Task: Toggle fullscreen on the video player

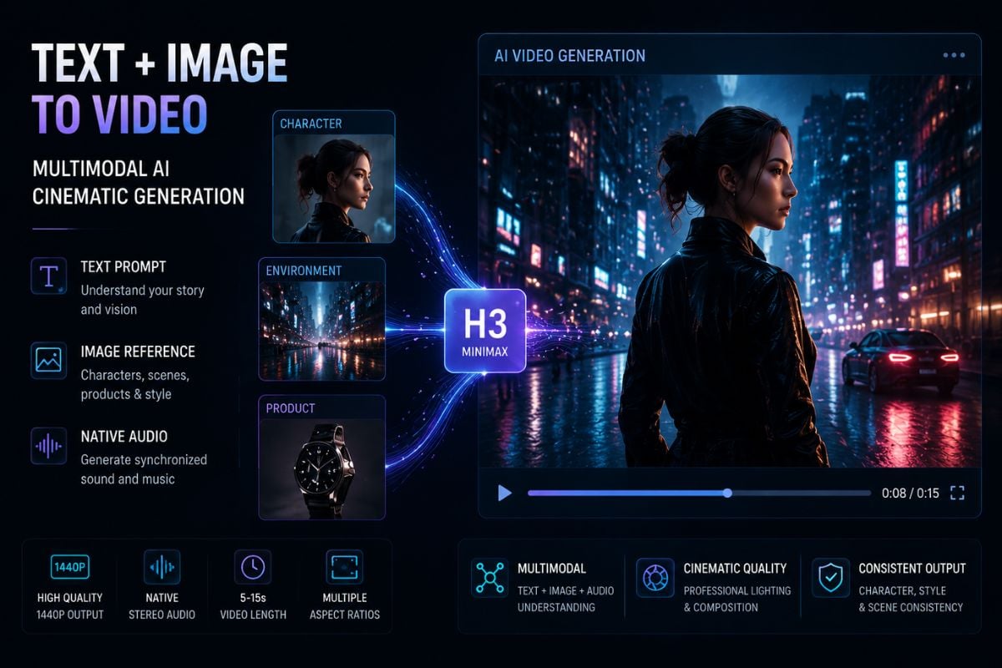Action: click(x=958, y=493)
